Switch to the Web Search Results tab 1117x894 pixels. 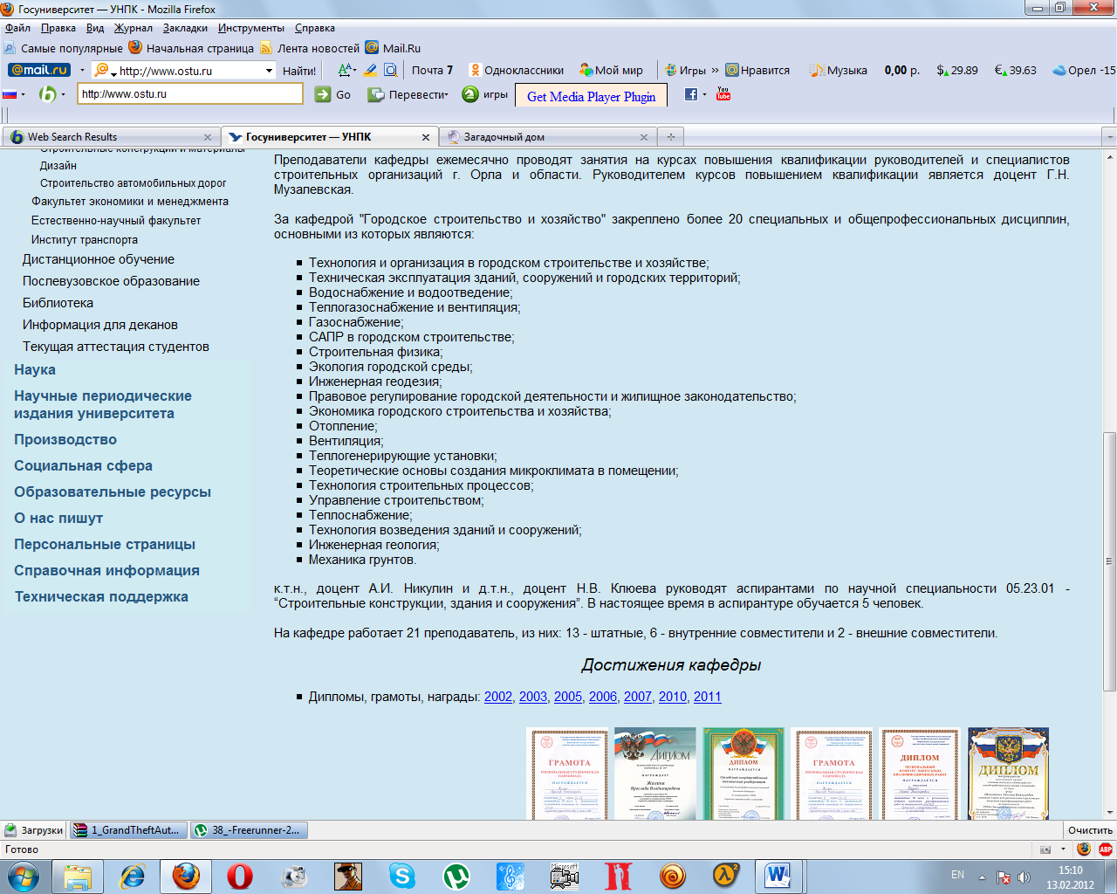coord(111,137)
